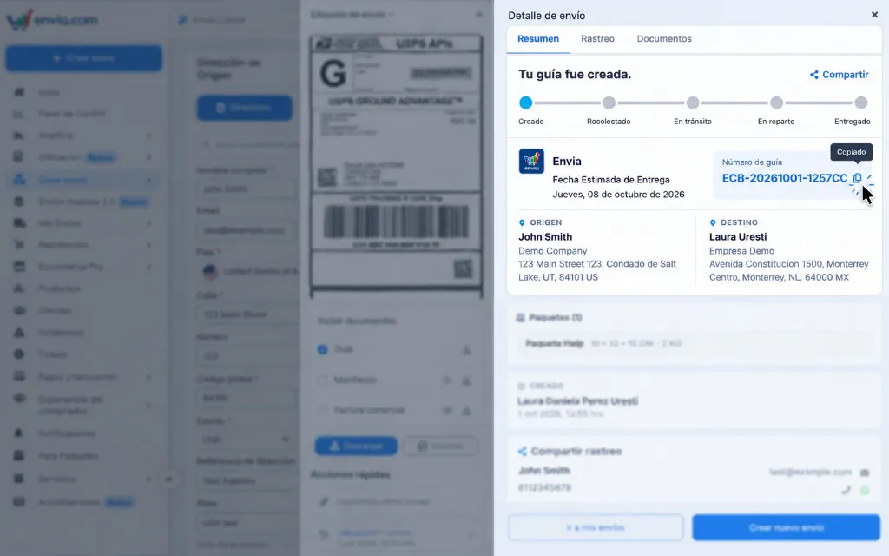The width and height of the screenshot is (889, 556).
Task: Check the Factura comercial checkbox
Action: coord(323,410)
